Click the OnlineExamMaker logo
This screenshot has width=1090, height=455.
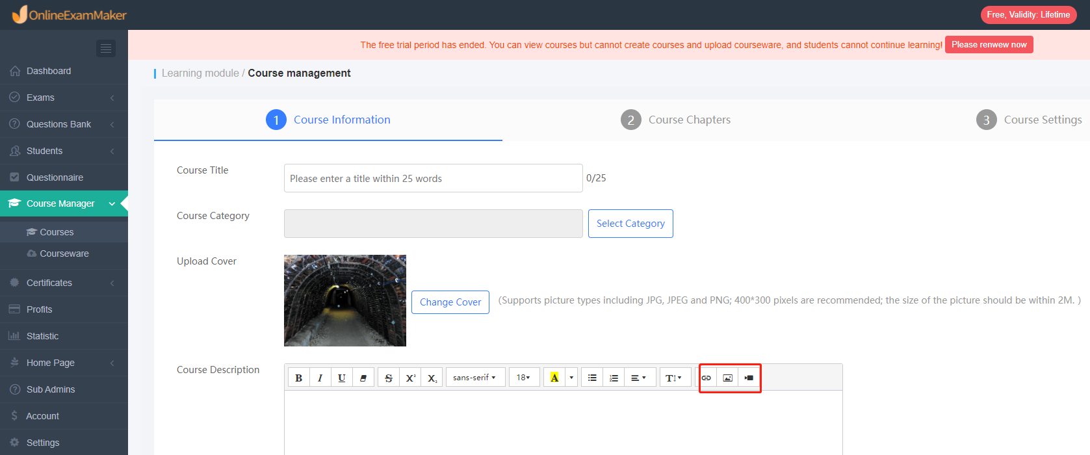pos(69,14)
